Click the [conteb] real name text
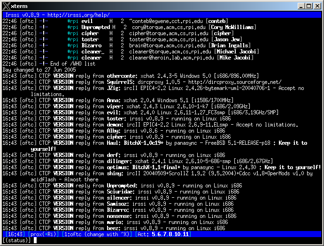324x246 pixels. (x=217, y=21)
